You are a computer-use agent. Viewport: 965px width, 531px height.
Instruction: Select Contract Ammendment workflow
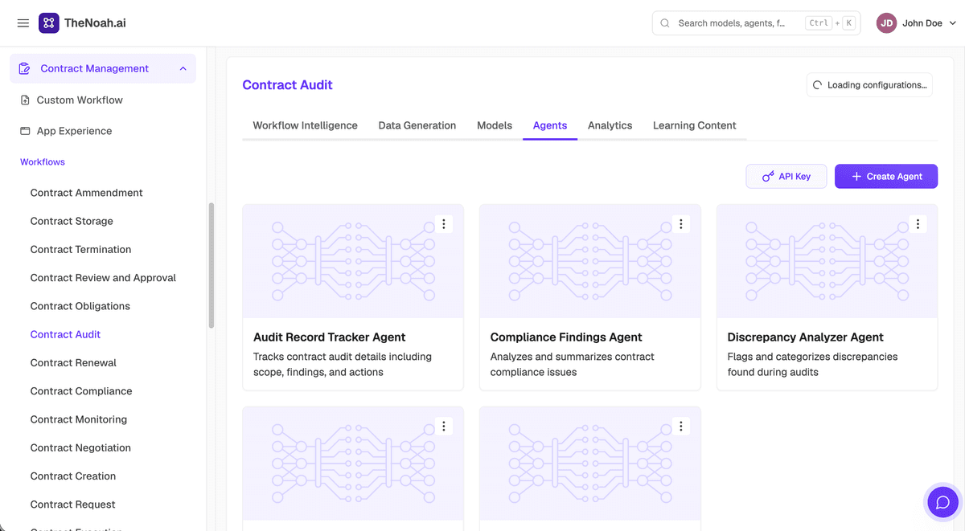point(87,193)
